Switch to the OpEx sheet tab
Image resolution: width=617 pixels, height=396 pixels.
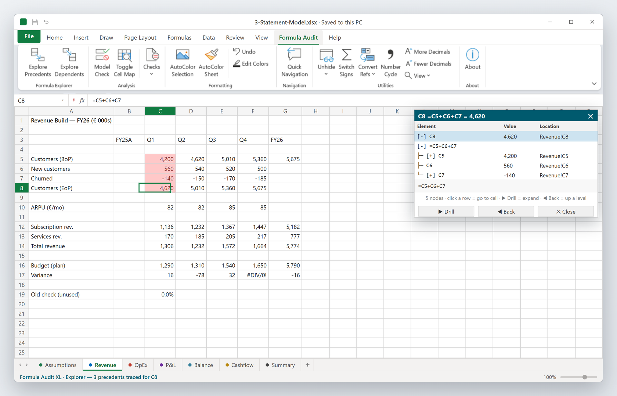[138, 365]
